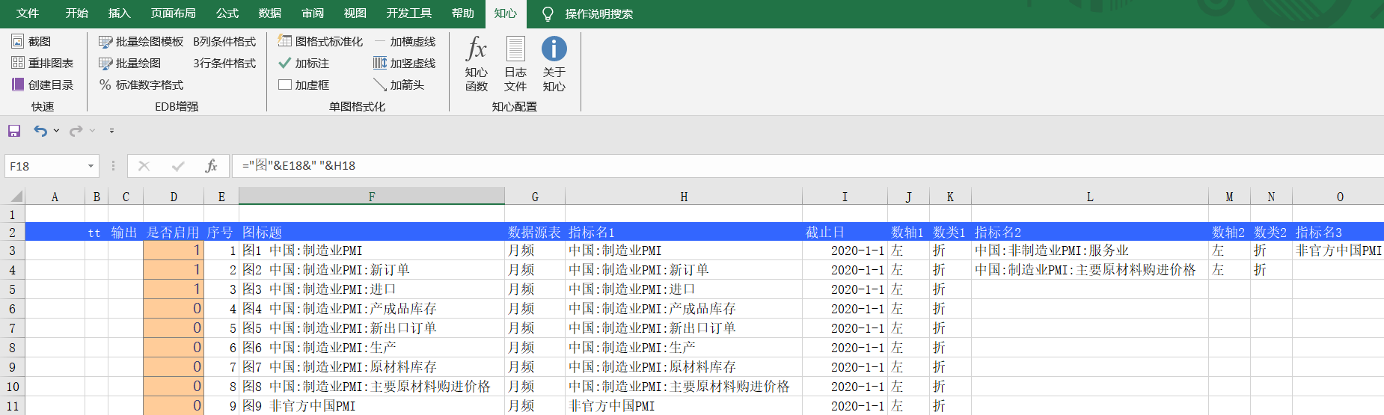Click the formula bar containing ="图"&E18

click(808, 166)
